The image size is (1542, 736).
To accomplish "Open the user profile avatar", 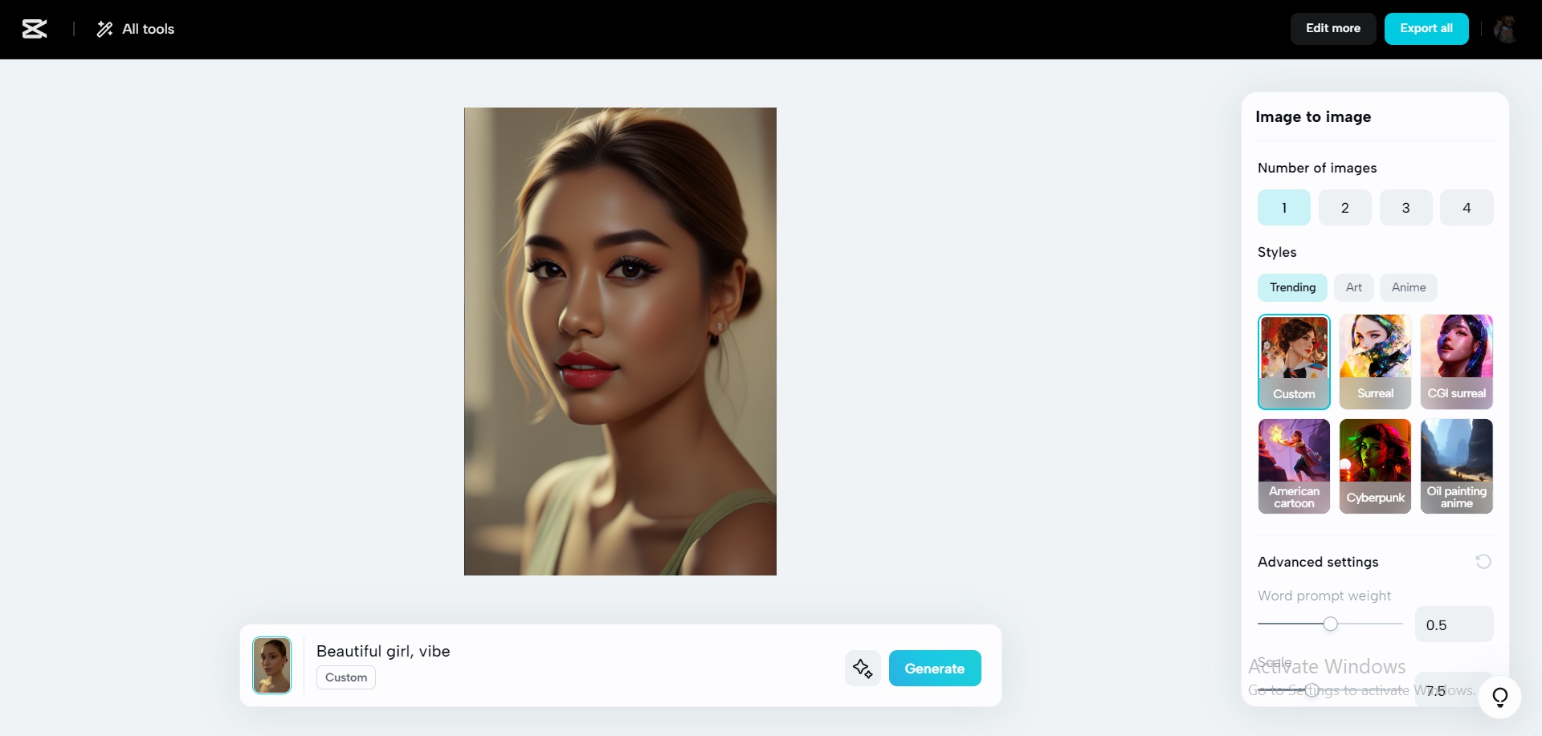I will click(x=1505, y=29).
